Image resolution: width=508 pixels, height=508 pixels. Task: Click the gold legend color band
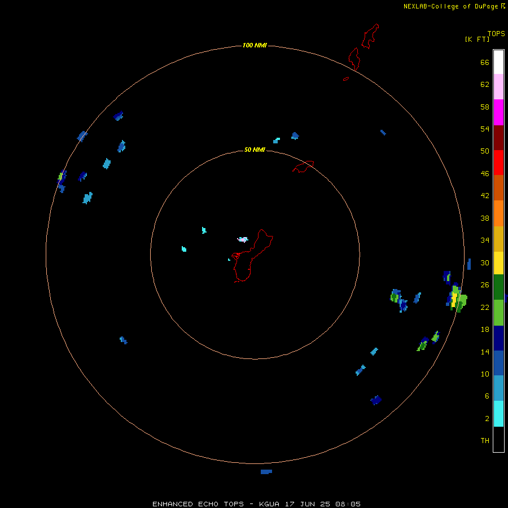click(498, 239)
